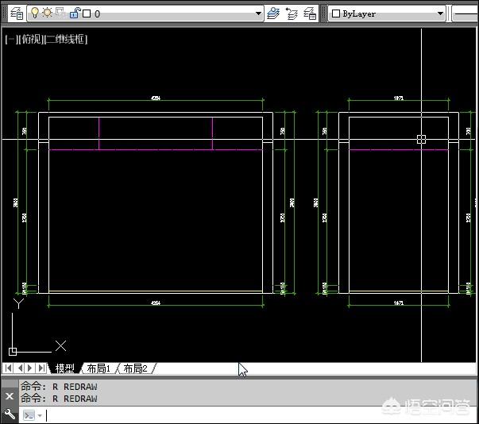Switch to the 布局1 layout tab
This screenshot has height=424, width=479.
coord(99,368)
